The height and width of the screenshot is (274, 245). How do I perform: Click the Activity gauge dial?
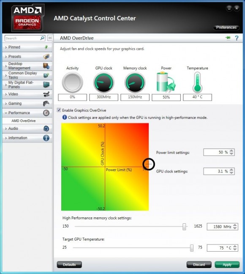coord(72,82)
